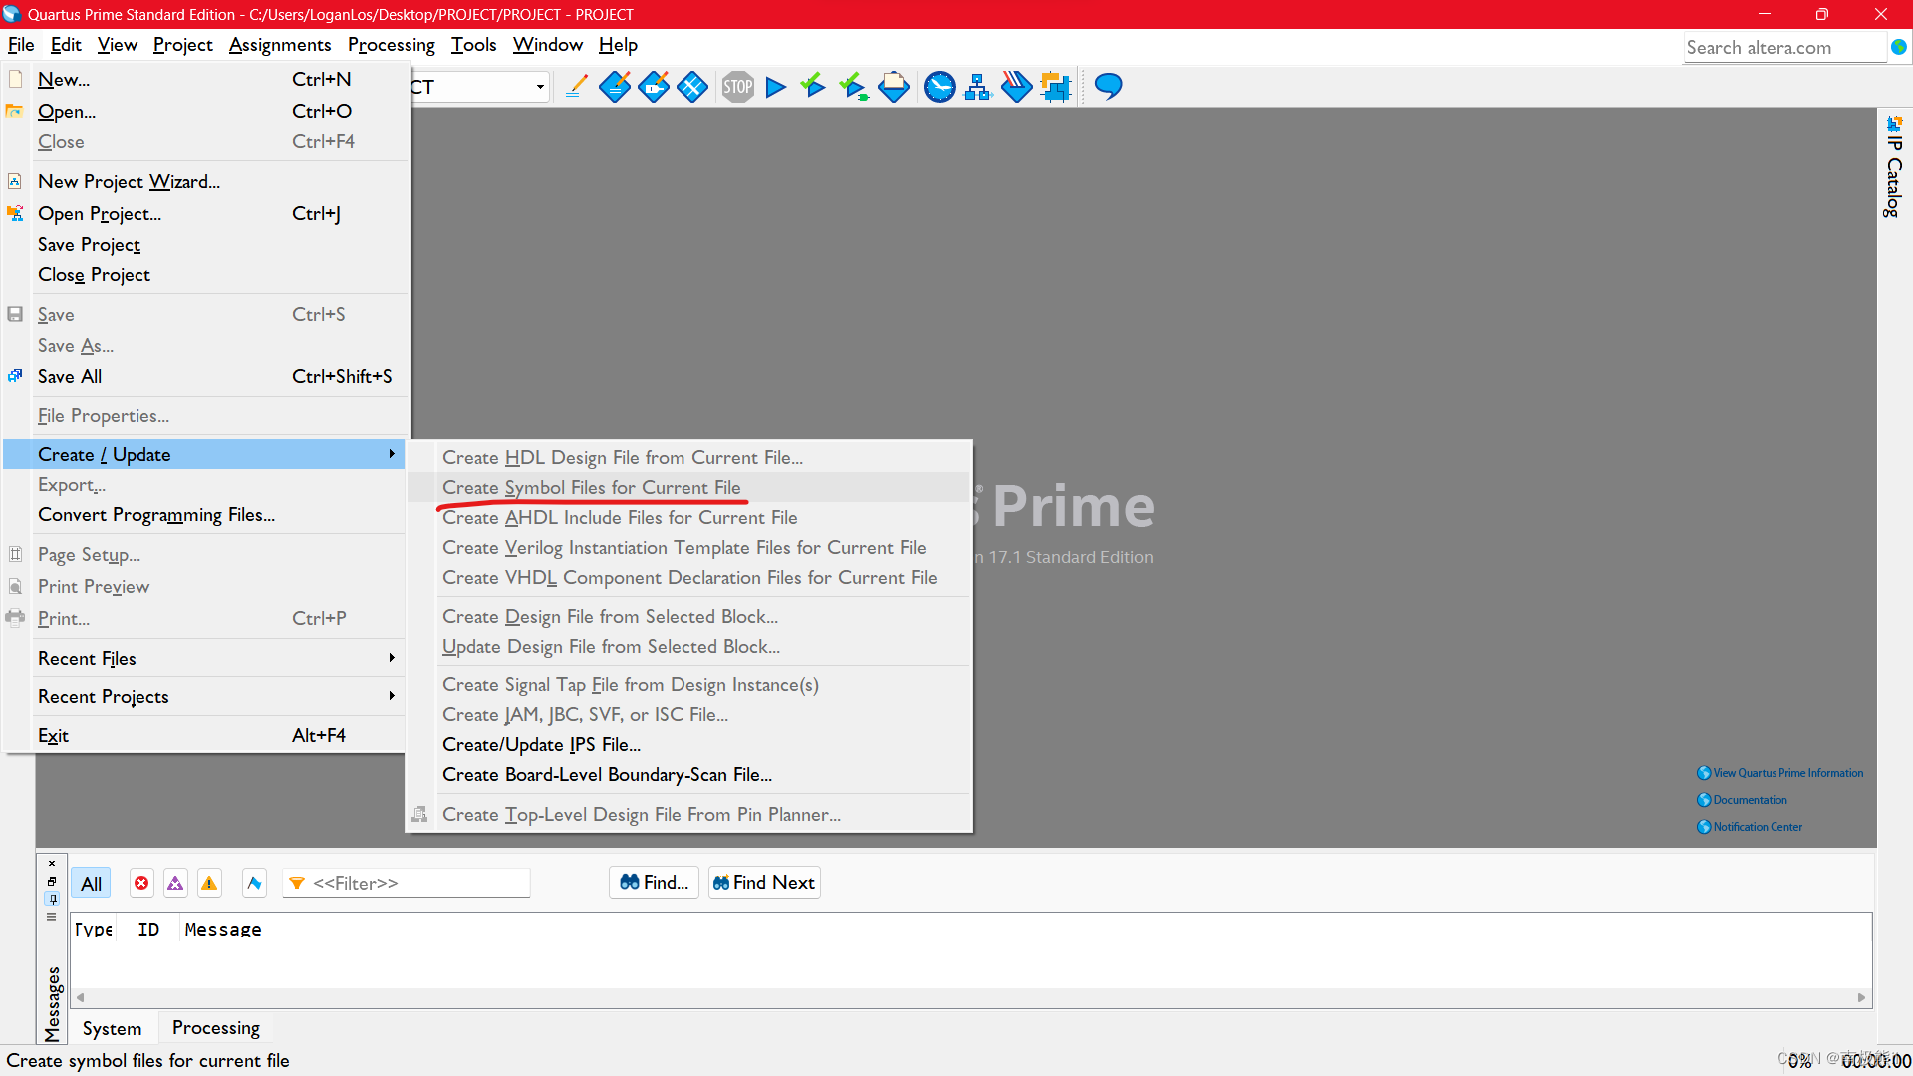Click the Find Next button
The height and width of the screenshot is (1076, 1913).
coord(764,882)
